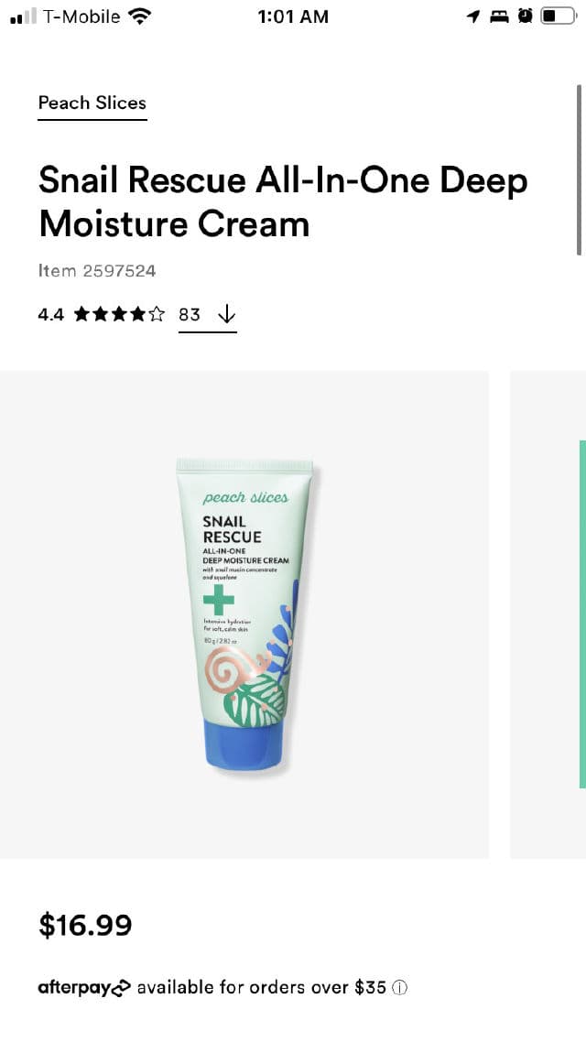This screenshot has height=1042, width=586.
Task: Tap the cellular signal bars icon
Action: [23, 16]
